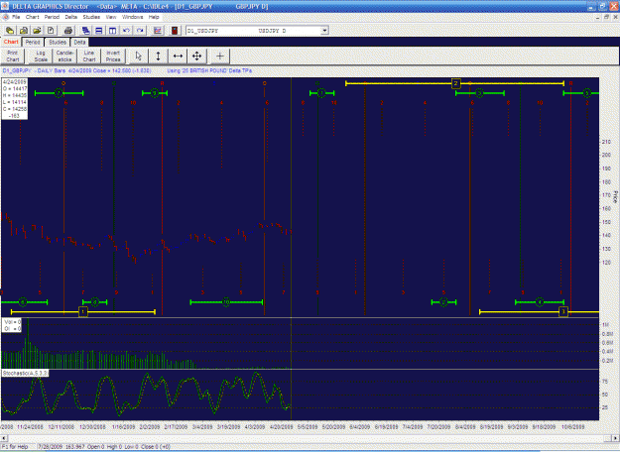Select the four-way move arrow tool

(197, 56)
